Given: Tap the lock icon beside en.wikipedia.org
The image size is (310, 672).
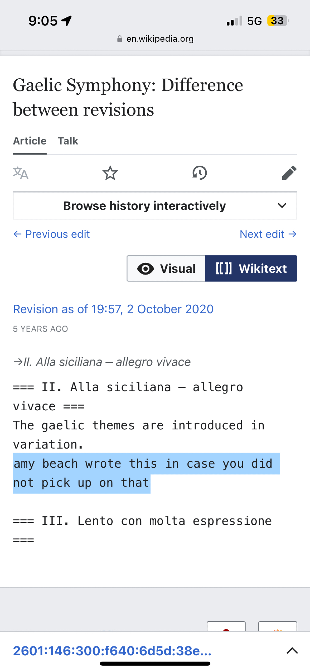Looking at the screenshot, I should [x=119, y=39].
